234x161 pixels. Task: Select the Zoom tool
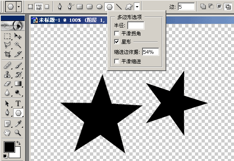(18, 133)
